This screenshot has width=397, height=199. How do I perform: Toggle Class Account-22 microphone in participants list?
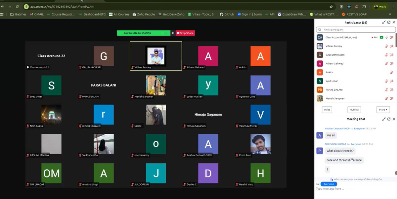pyautogui.click(x=386, y=38)
